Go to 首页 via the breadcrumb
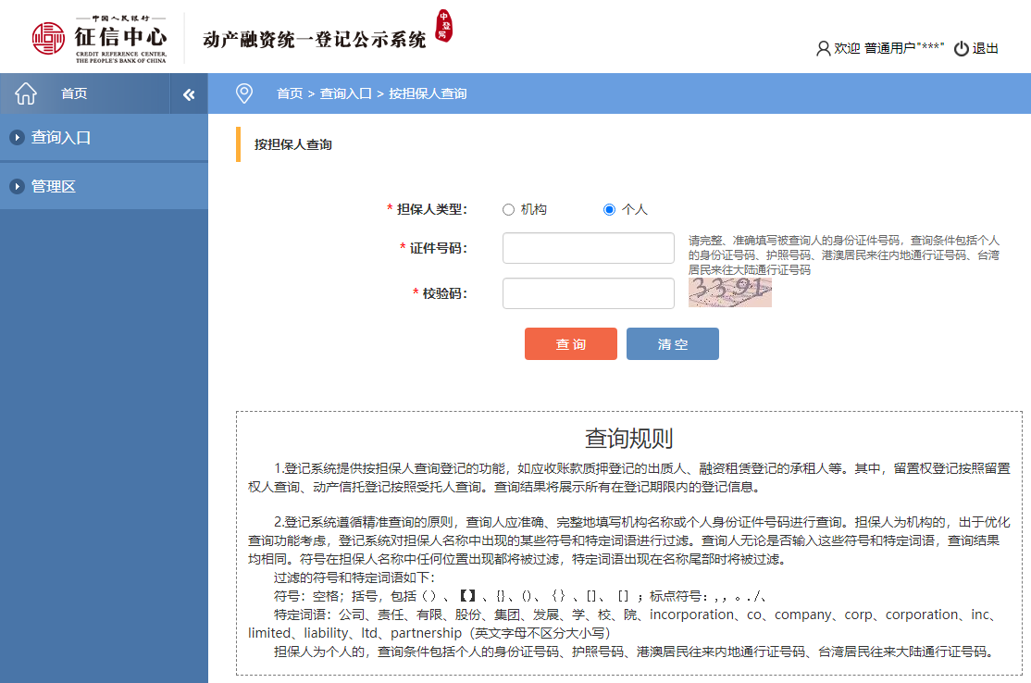 (x=290, y=93)
